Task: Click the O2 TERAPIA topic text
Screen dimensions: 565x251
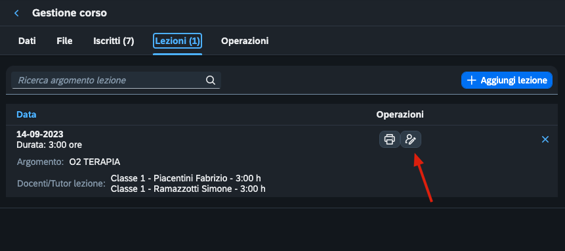Action: 94,162
